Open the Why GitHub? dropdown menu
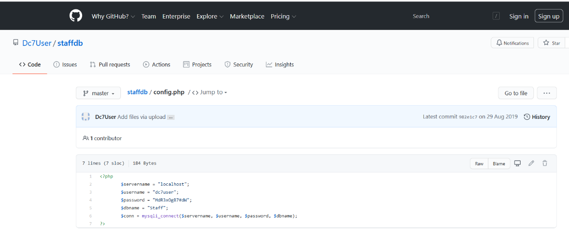This screenshot has height=243, width=569. click(113, 16)
